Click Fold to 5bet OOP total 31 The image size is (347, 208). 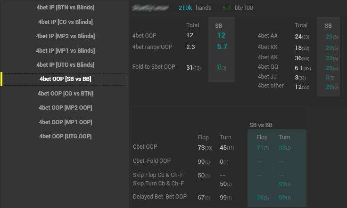click(190, 67)
